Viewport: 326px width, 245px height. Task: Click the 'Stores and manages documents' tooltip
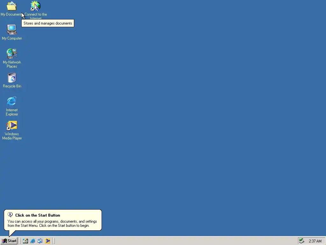48,23
